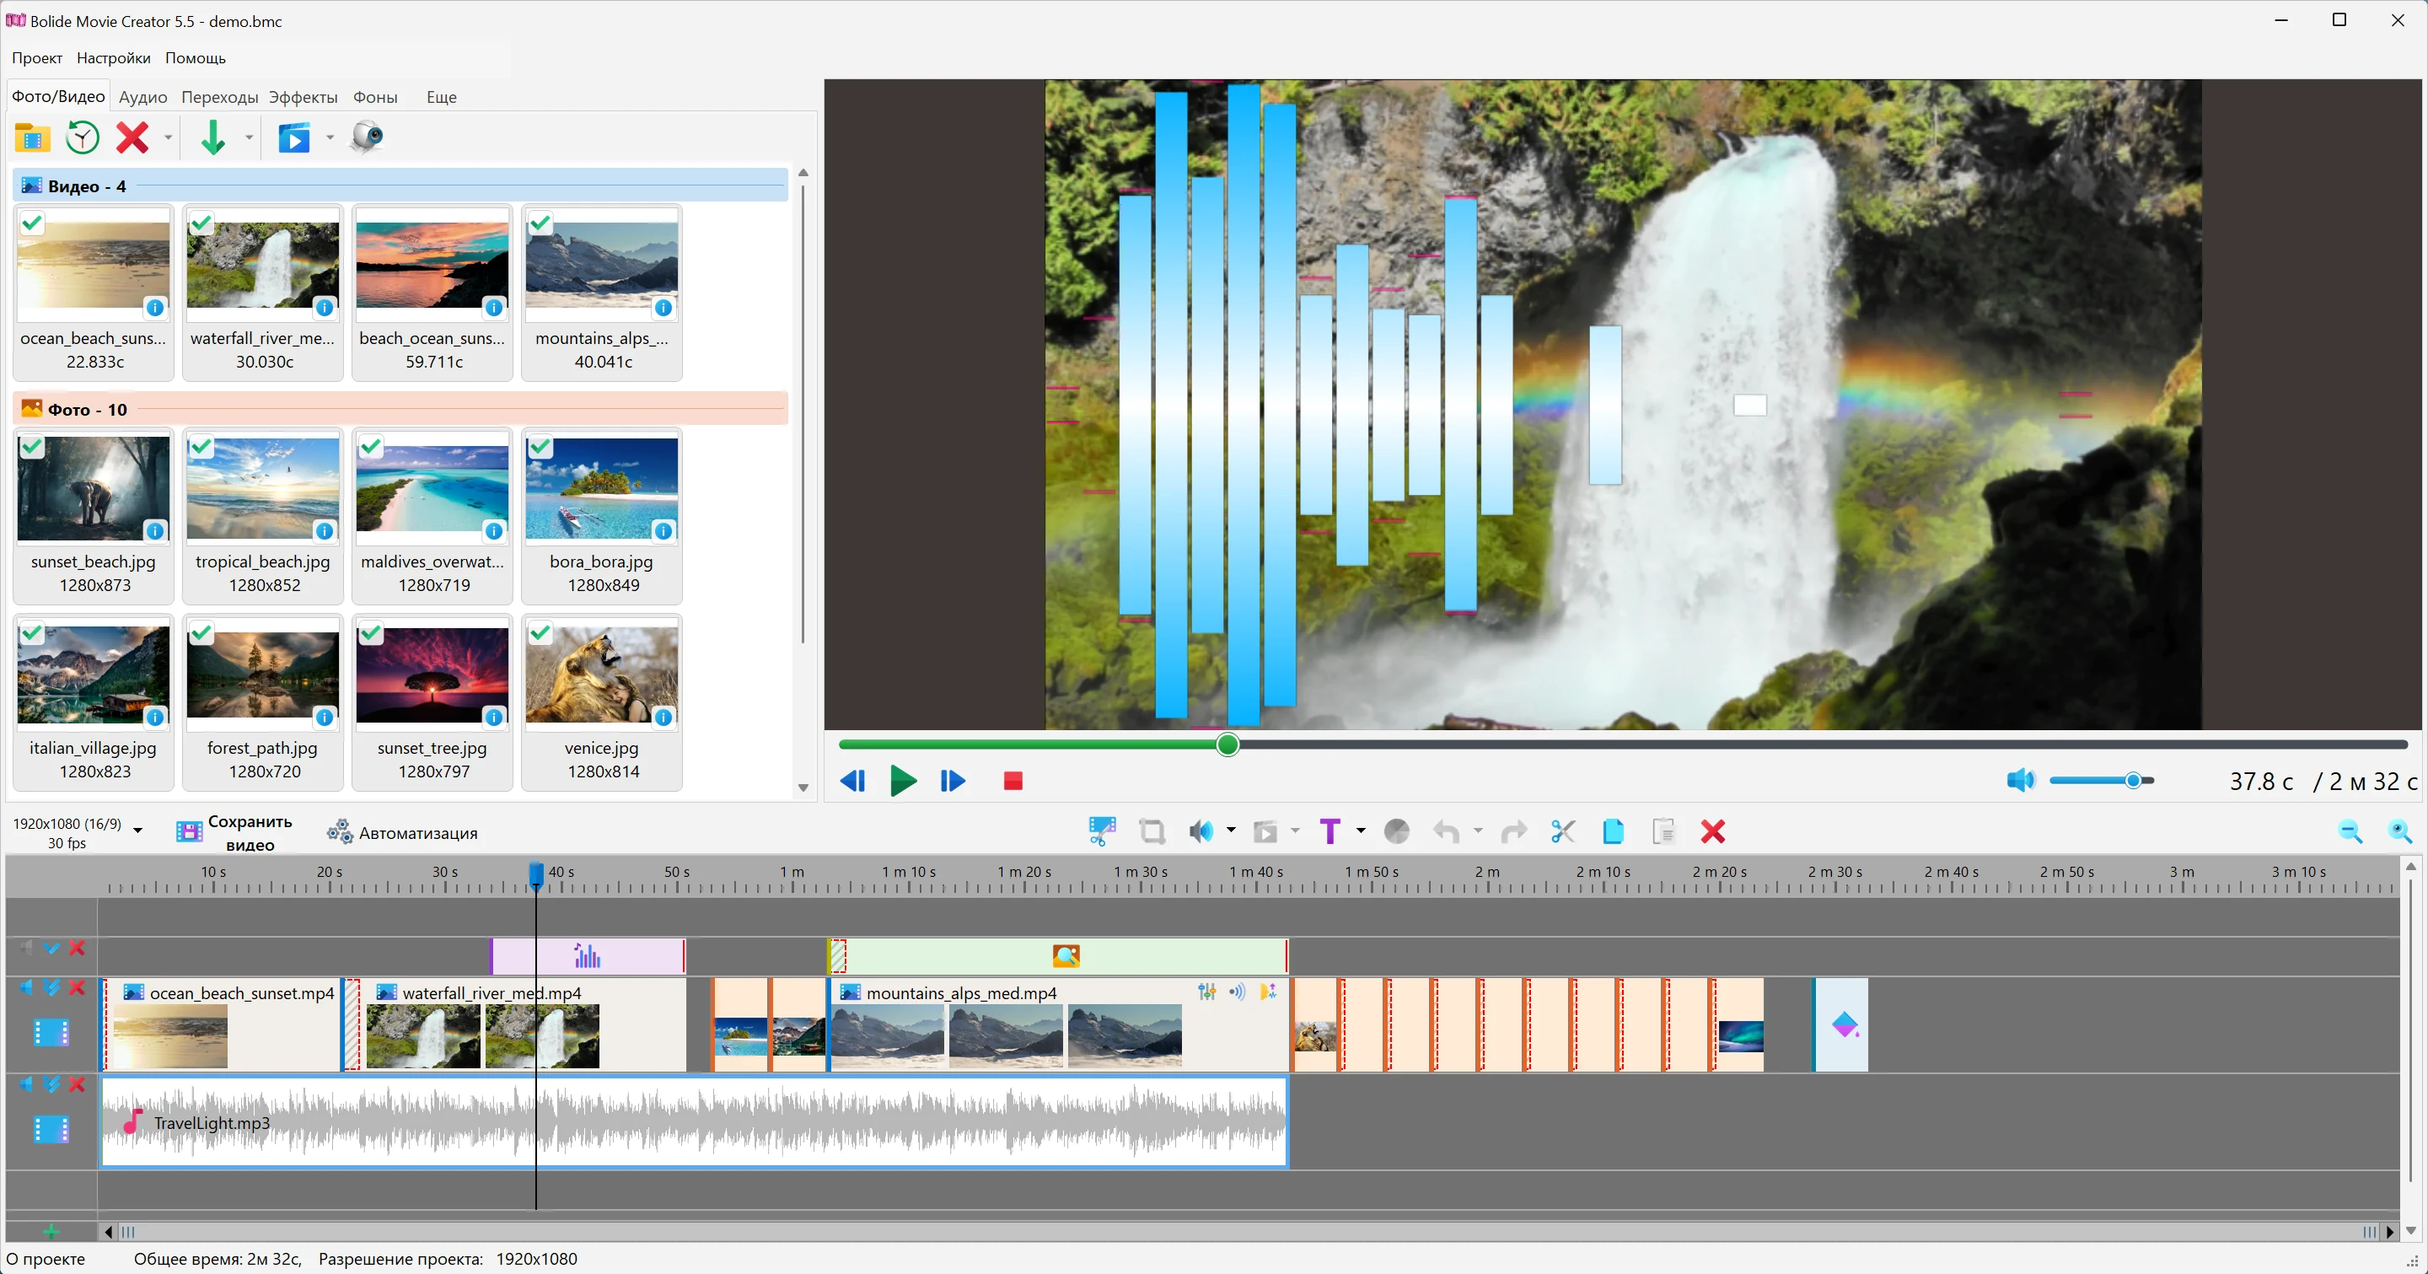Screen dimensions: 2428x1274
Task: Click the scissors split clip icon
Action: point(1563,831)
